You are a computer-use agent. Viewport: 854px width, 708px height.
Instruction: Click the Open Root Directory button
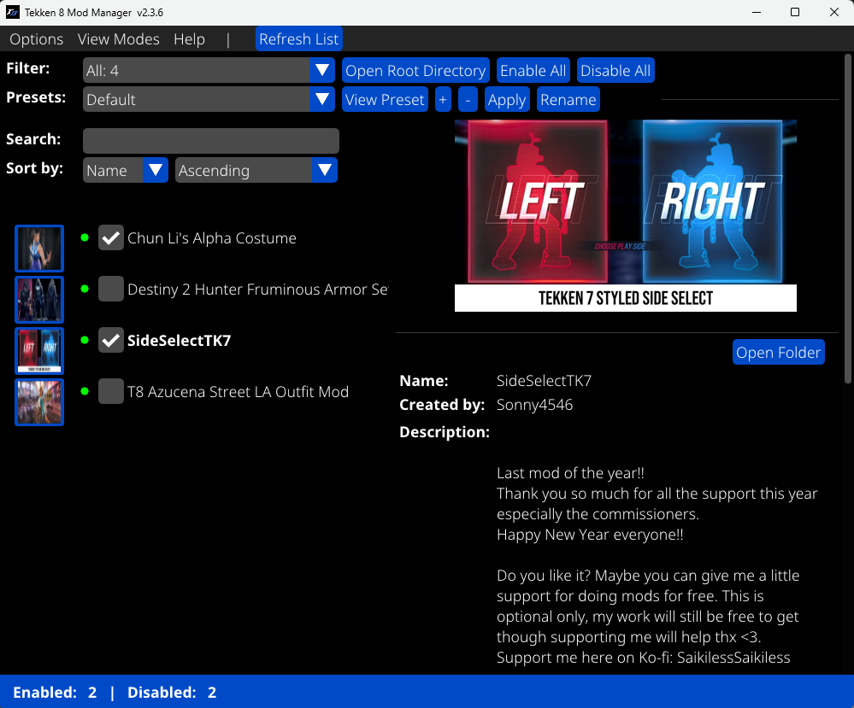pos(415,71)
